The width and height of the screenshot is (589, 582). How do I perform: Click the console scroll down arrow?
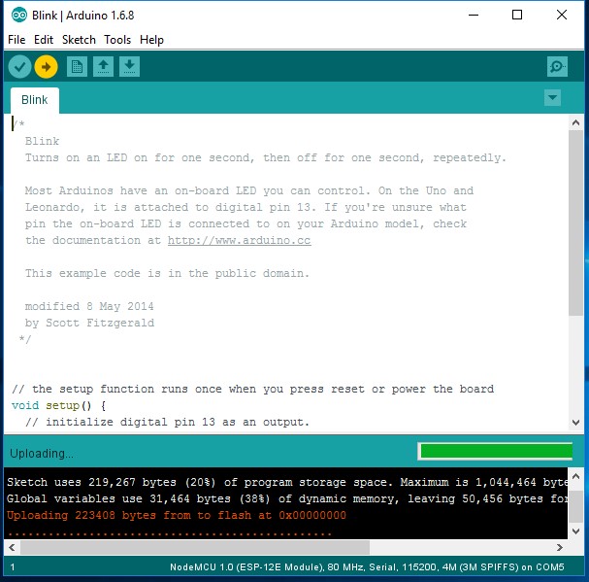click(x=575, y=531)
